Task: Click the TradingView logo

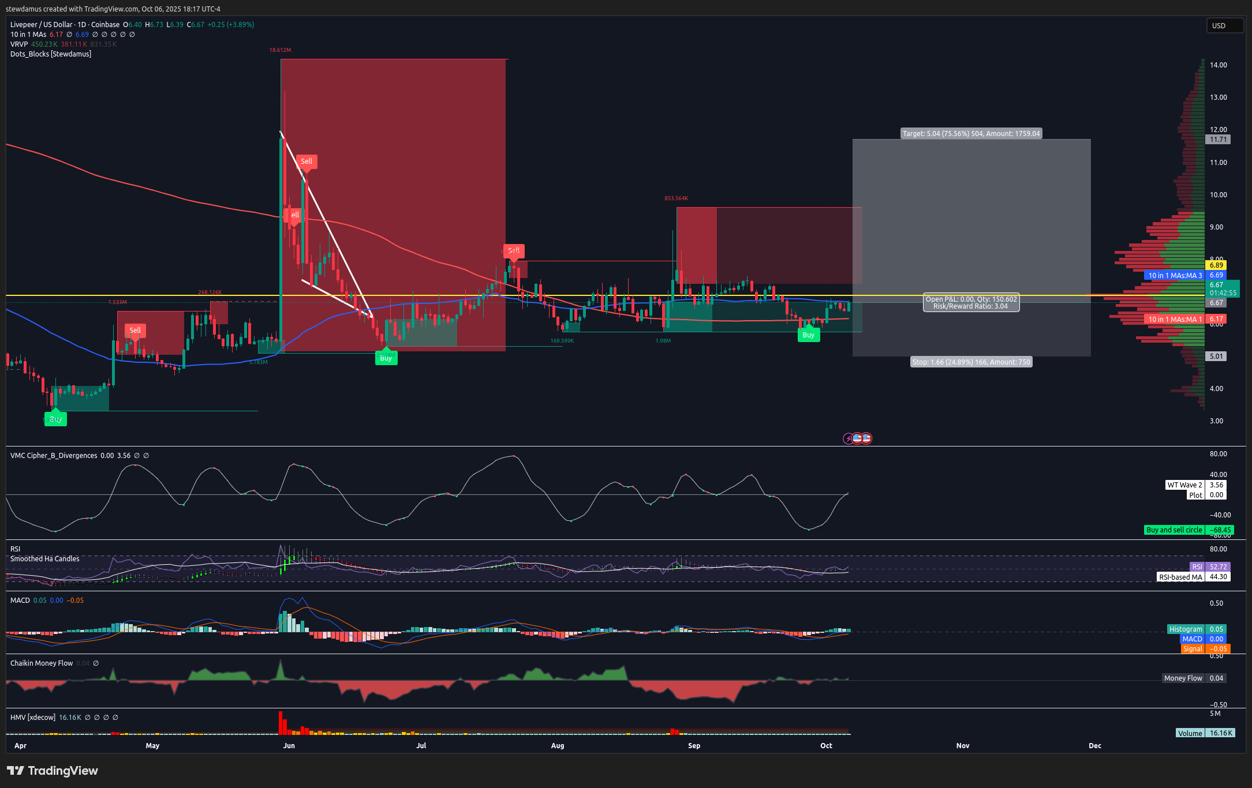Action: (53, 771)
